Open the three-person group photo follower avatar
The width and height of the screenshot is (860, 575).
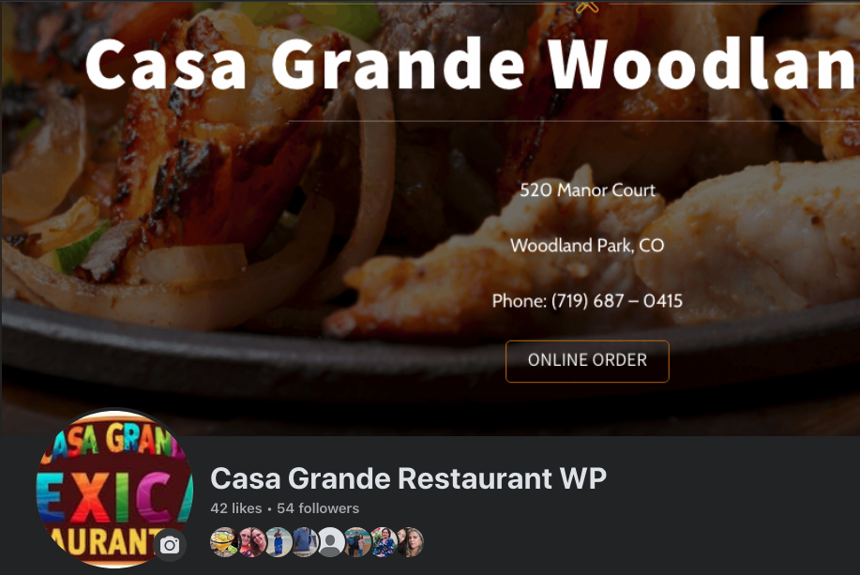(x=357, y=542)
